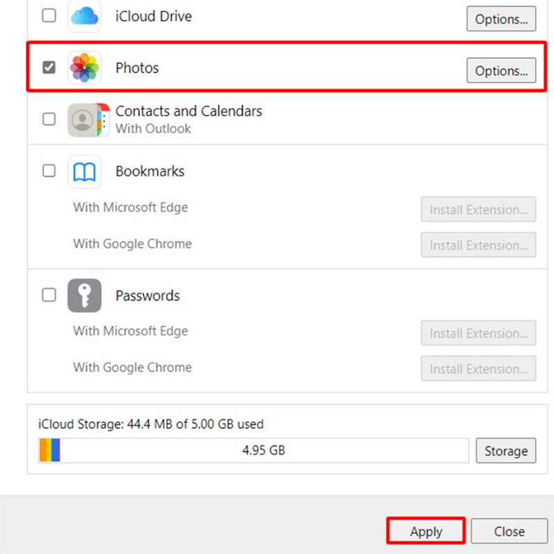Select the Passwords key icon
The image size is (554, 554).
84,295
